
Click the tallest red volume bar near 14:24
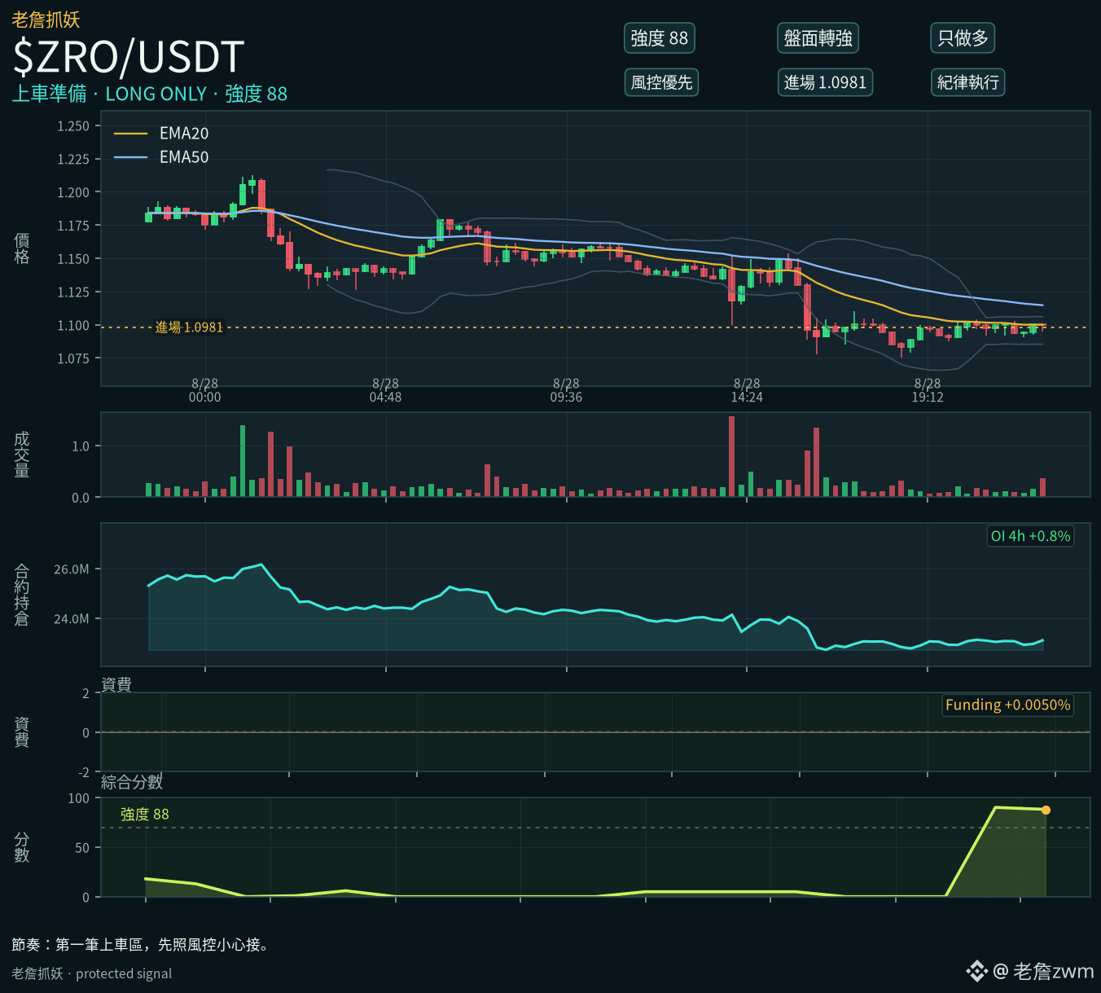pyautogui.click(x=732, y=456)
